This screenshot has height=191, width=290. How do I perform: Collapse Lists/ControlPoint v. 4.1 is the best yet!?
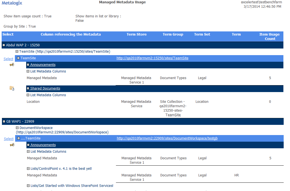coord(28,168)
